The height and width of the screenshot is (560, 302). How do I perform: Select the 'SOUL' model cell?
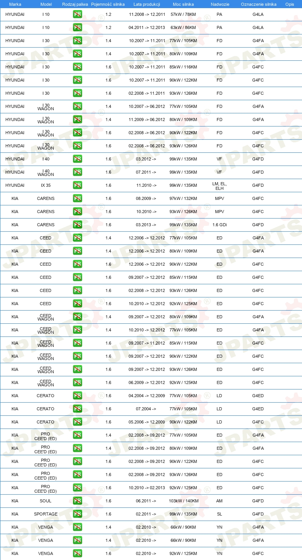[46, 501]
